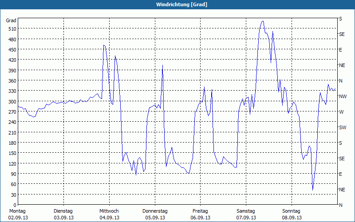
Task: Click the 90 left axis label
Action: coord(14,174)
